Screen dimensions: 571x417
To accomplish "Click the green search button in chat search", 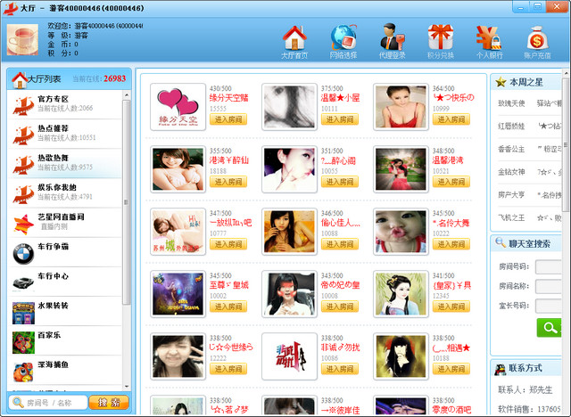I will (550, 328).
